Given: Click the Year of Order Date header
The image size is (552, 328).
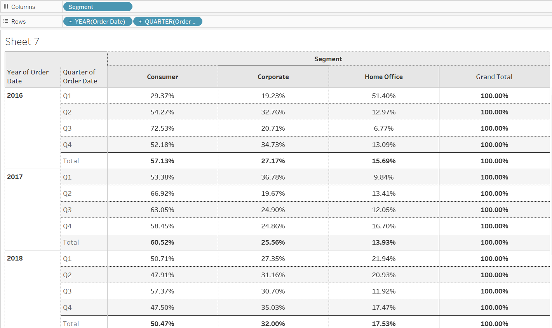Looking at the screenshot, I should tap(28, 76).
